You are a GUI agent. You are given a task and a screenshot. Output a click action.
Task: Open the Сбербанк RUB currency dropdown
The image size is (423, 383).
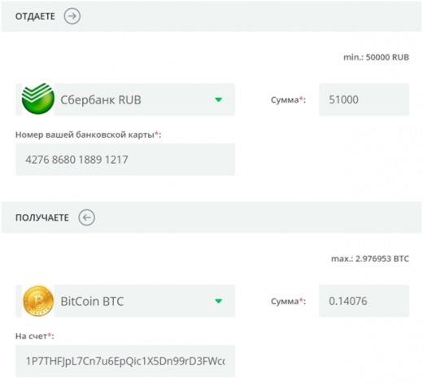(x=125, y=99)
